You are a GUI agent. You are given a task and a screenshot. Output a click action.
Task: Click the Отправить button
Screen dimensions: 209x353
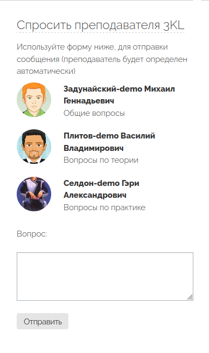click(43, 321)
